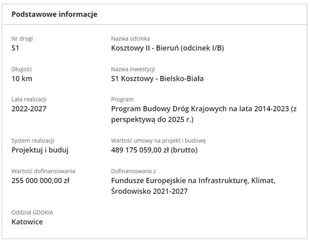Click the "Oddział GDDKiA" label

point(32,213)
